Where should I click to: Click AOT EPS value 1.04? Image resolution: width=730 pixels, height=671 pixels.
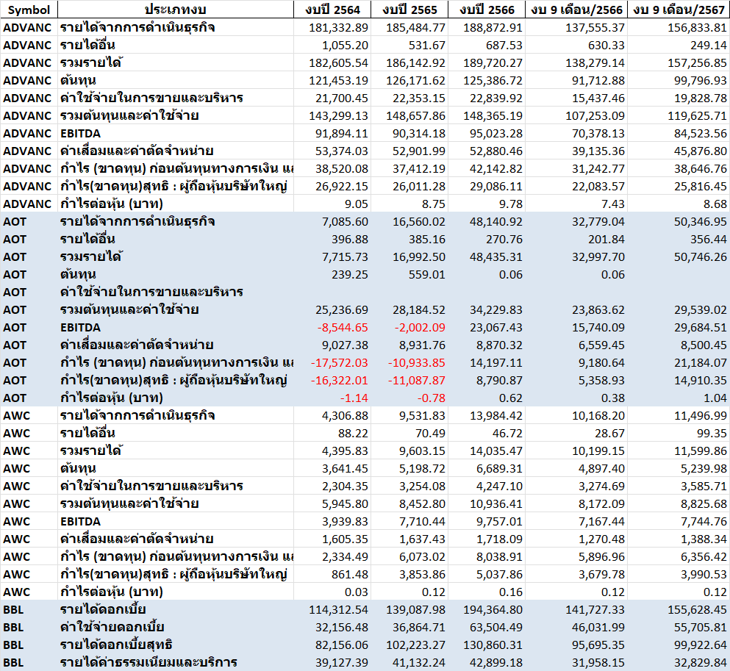tap(715, 399)
